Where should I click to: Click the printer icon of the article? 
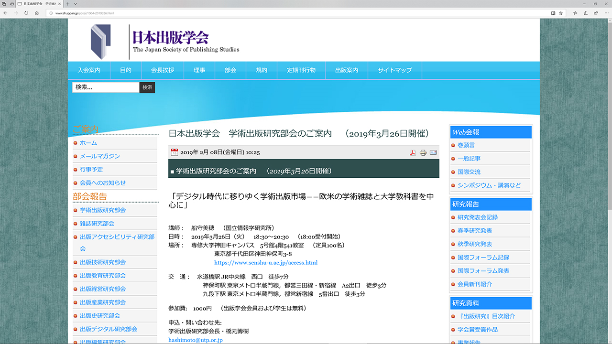pyautogui.click(x=423, y=152)
